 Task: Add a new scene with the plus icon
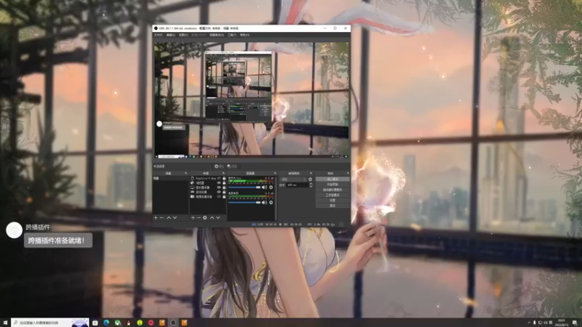156,217
